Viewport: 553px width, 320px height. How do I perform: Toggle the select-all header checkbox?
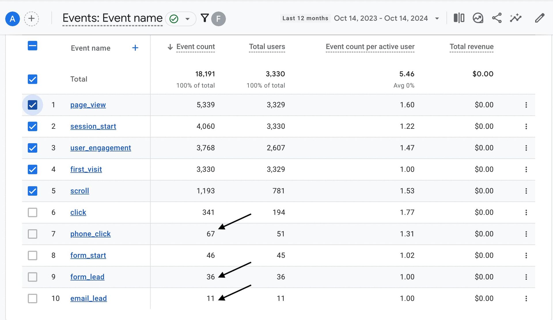[x=33, y=46]
